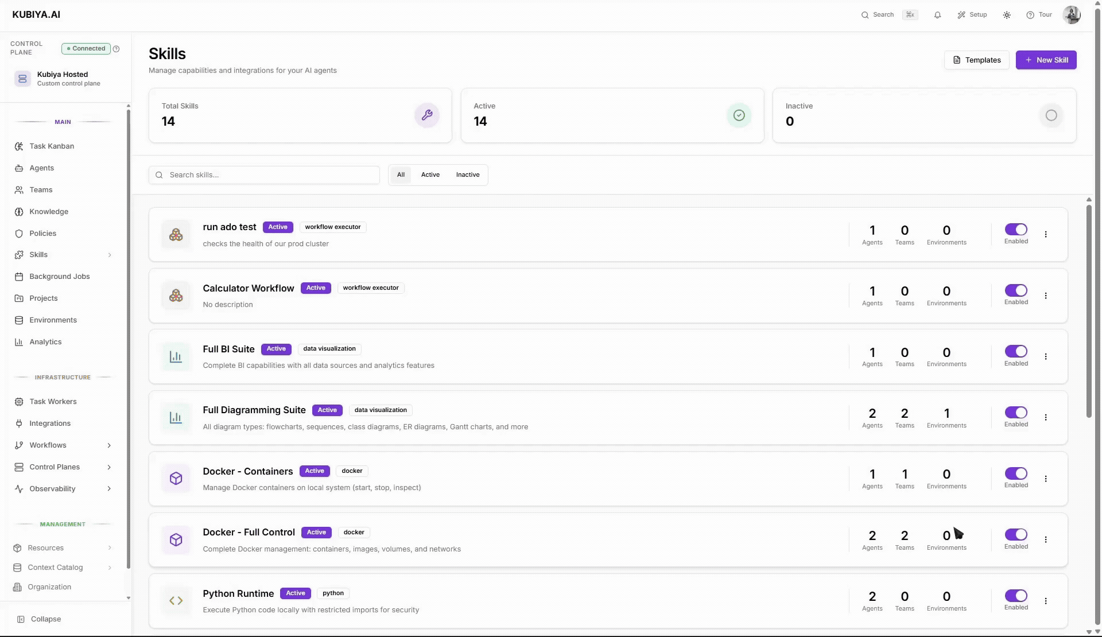Click the Full BI Suite chart icon
This screenshot has height=637, width=1102.
[176, 356]
